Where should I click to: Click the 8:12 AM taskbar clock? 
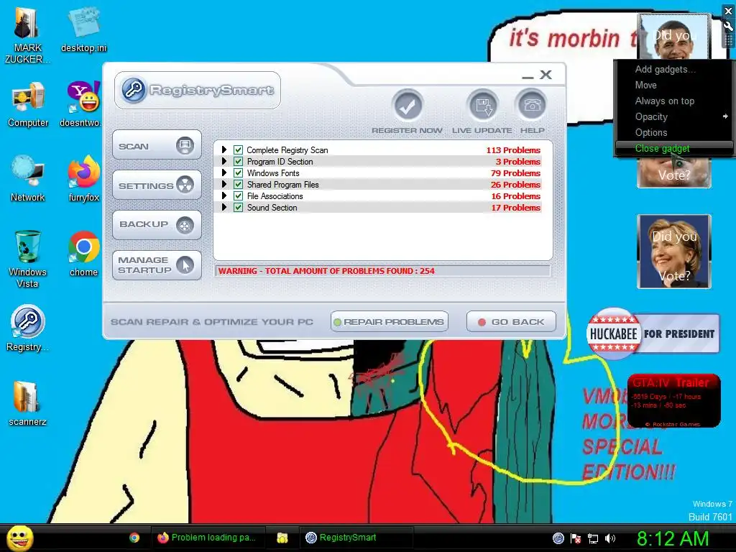click(672, 538)
